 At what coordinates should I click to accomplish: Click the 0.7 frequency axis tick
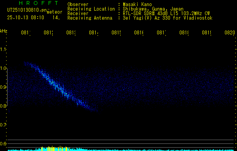pos(4,125)
